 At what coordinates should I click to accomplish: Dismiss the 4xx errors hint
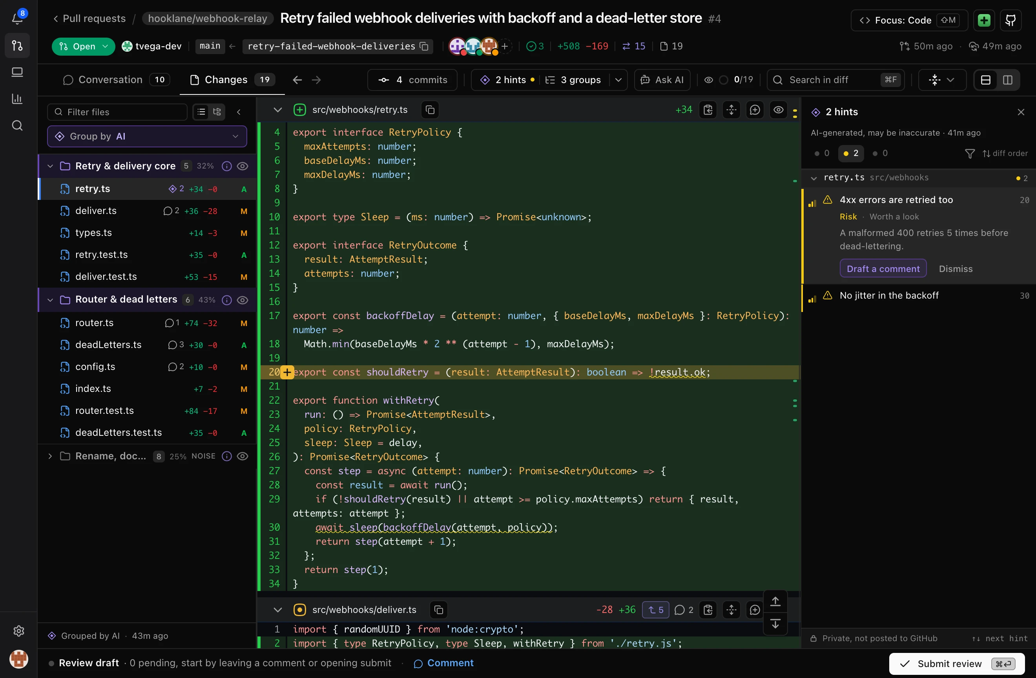(x=956, y=268)
